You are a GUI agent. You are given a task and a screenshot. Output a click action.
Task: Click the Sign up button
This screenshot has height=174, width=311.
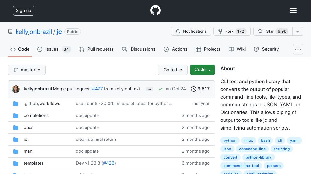[x=24, y=11]
